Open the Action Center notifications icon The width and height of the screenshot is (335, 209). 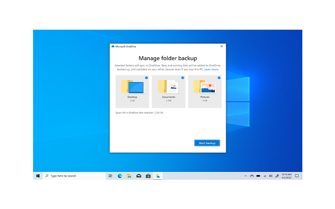coord(297,176)
